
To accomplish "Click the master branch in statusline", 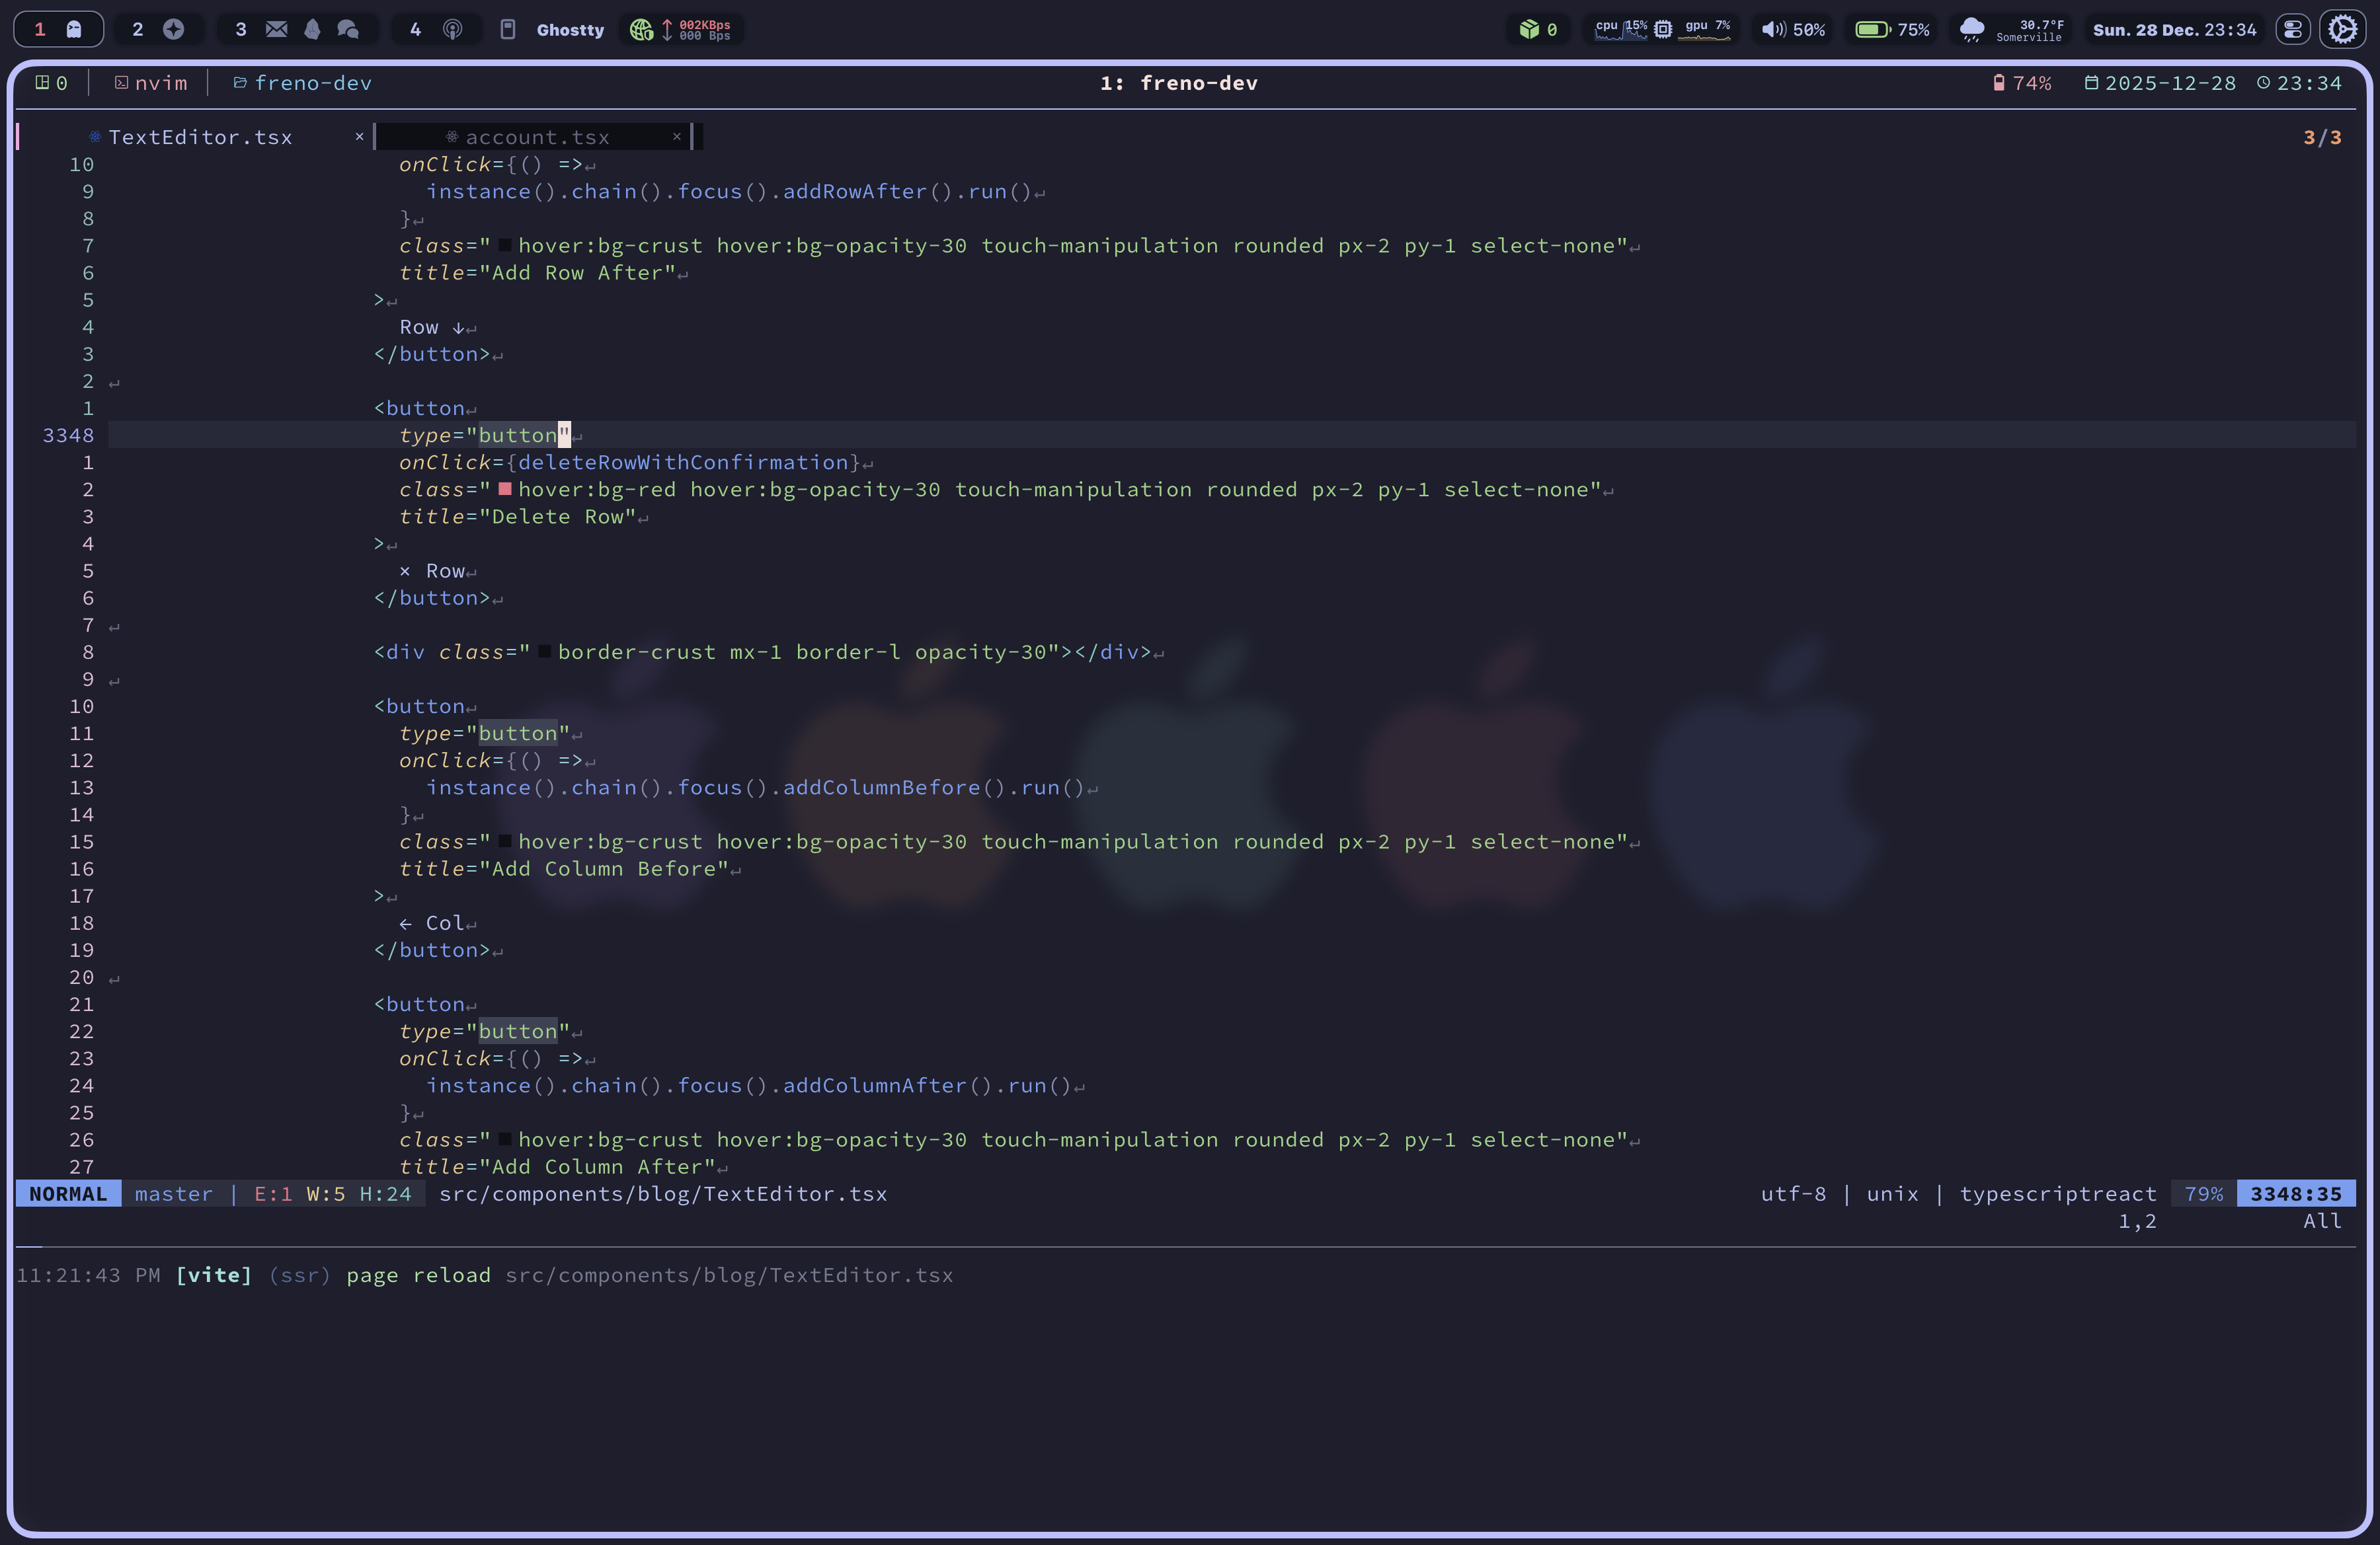I will (173, 1193).
